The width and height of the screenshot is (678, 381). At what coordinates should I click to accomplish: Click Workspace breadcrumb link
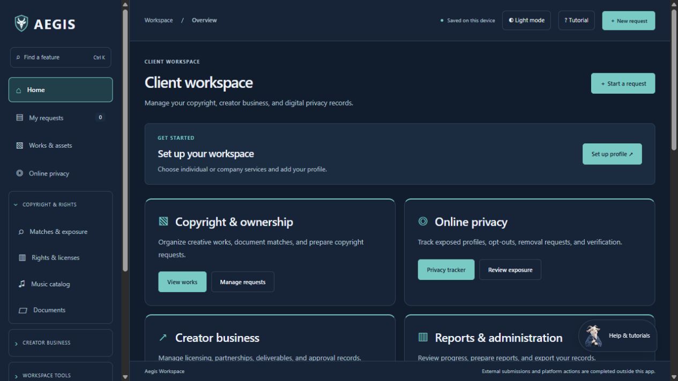[159, 20]
